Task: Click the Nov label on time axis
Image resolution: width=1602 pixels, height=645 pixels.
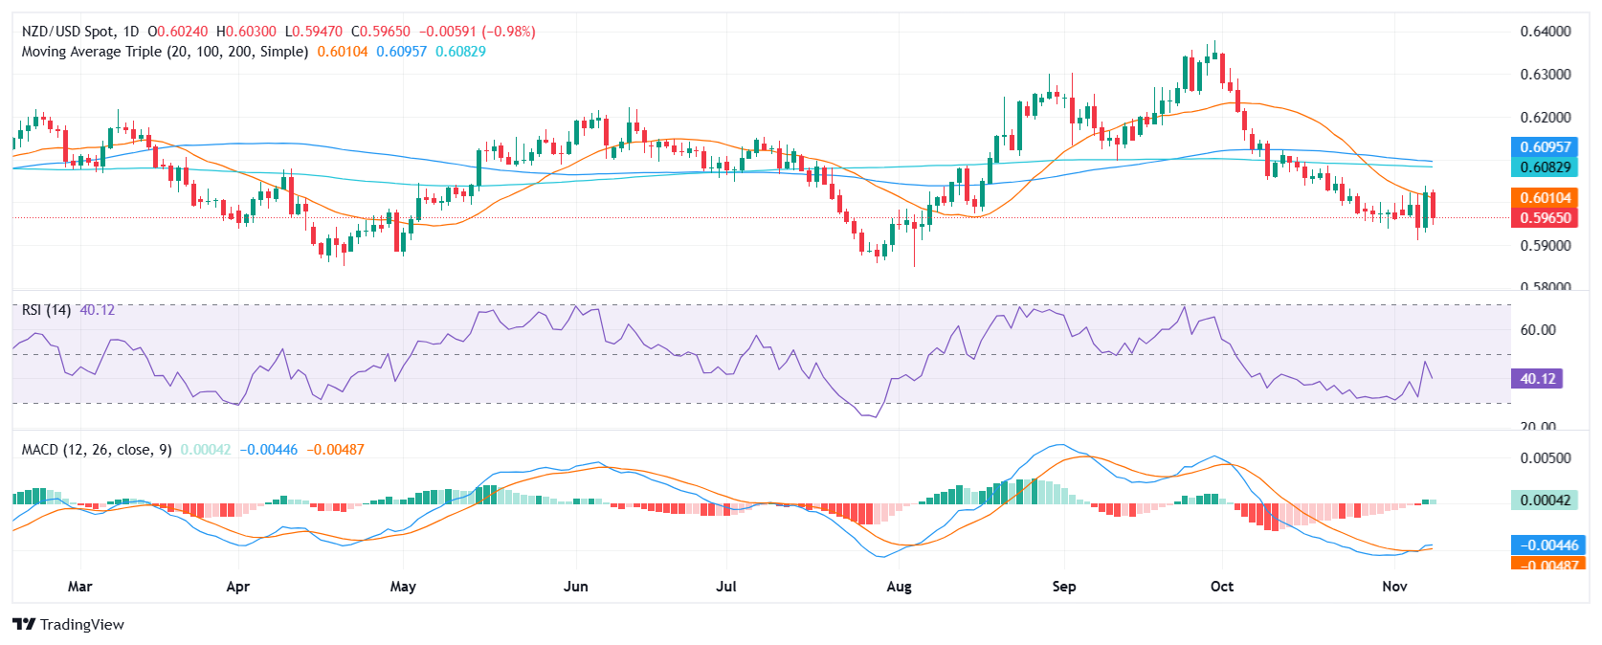Action: pyautogui.click(x=1394, y=586)
